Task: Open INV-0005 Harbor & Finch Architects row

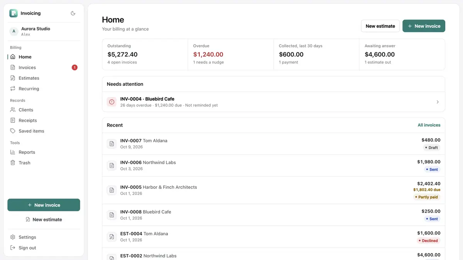Action: [x=274, y=190]
